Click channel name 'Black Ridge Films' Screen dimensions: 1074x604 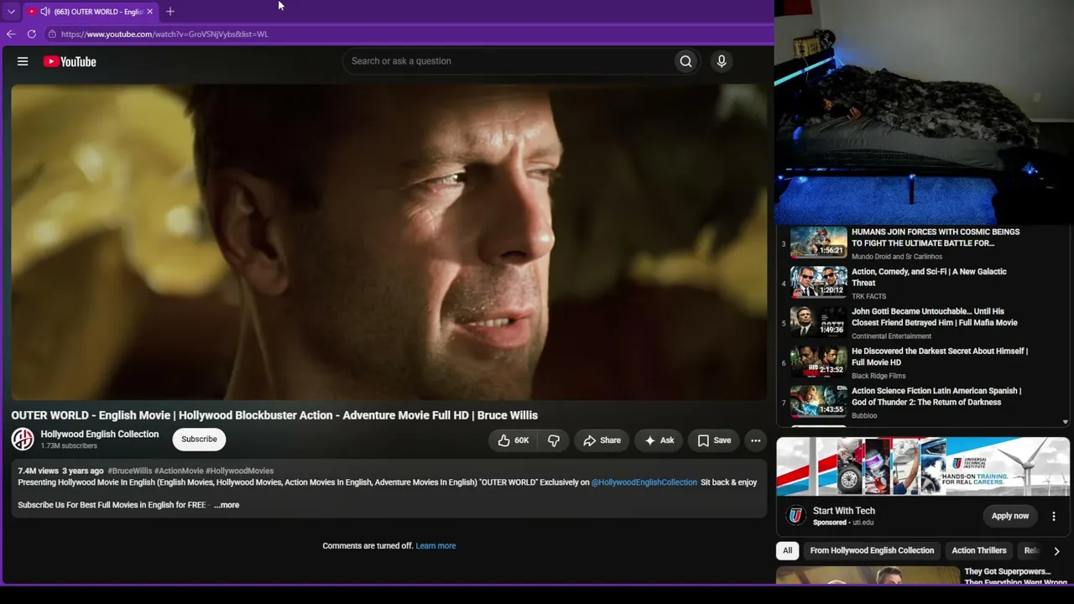(x=878, y=376)
